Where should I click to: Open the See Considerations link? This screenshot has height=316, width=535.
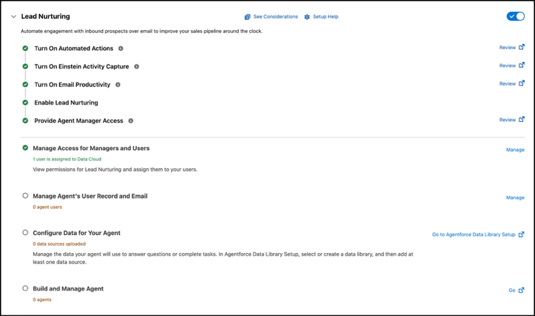click(x=275, y=17)
